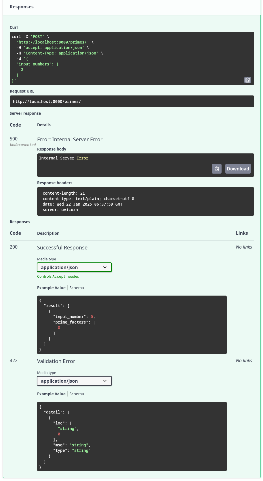This screenshot has height=481, width=263.
Task: Click the "msg": "string" line in 422 example
Action: 72,445
